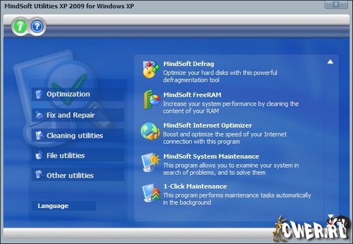The width and height of the screenshot is (353, 244).
Task: Click the icon beside Optimization
Action: point(38,94)
